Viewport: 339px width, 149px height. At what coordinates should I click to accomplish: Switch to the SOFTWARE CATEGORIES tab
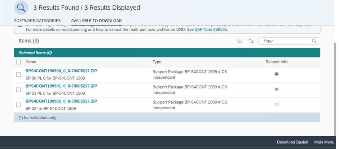point(37,21)
